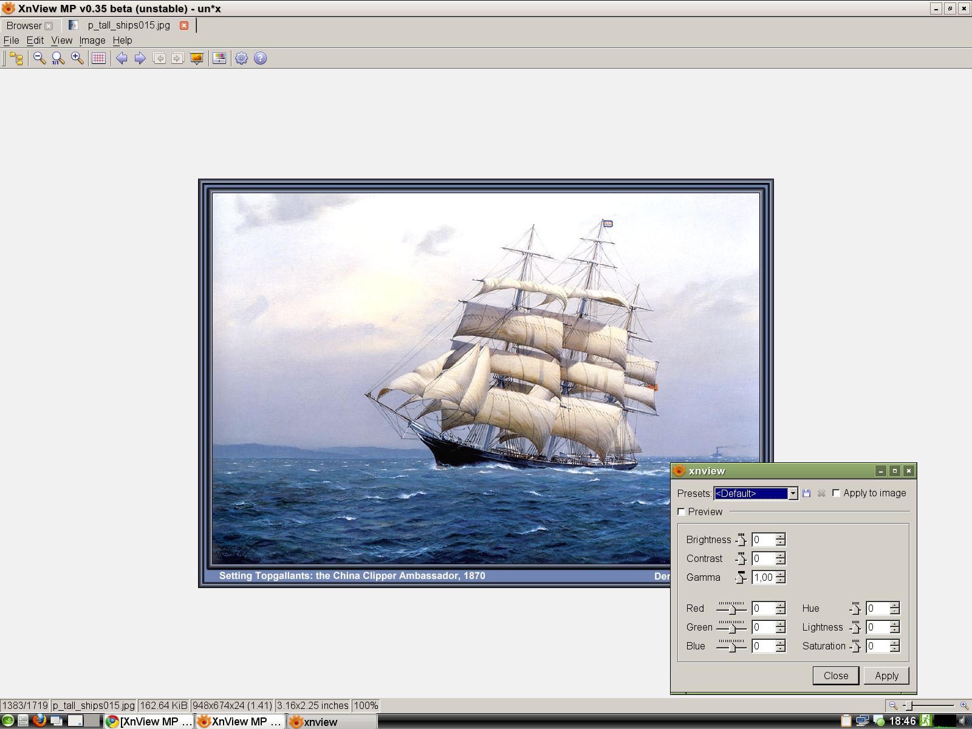Click the Blue slider handle

tap(733, 647)
